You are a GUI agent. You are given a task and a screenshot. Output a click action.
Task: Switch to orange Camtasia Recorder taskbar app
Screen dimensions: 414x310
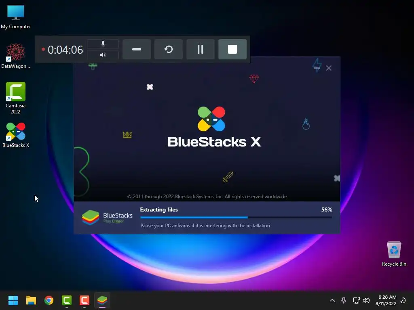pos(84,300)
